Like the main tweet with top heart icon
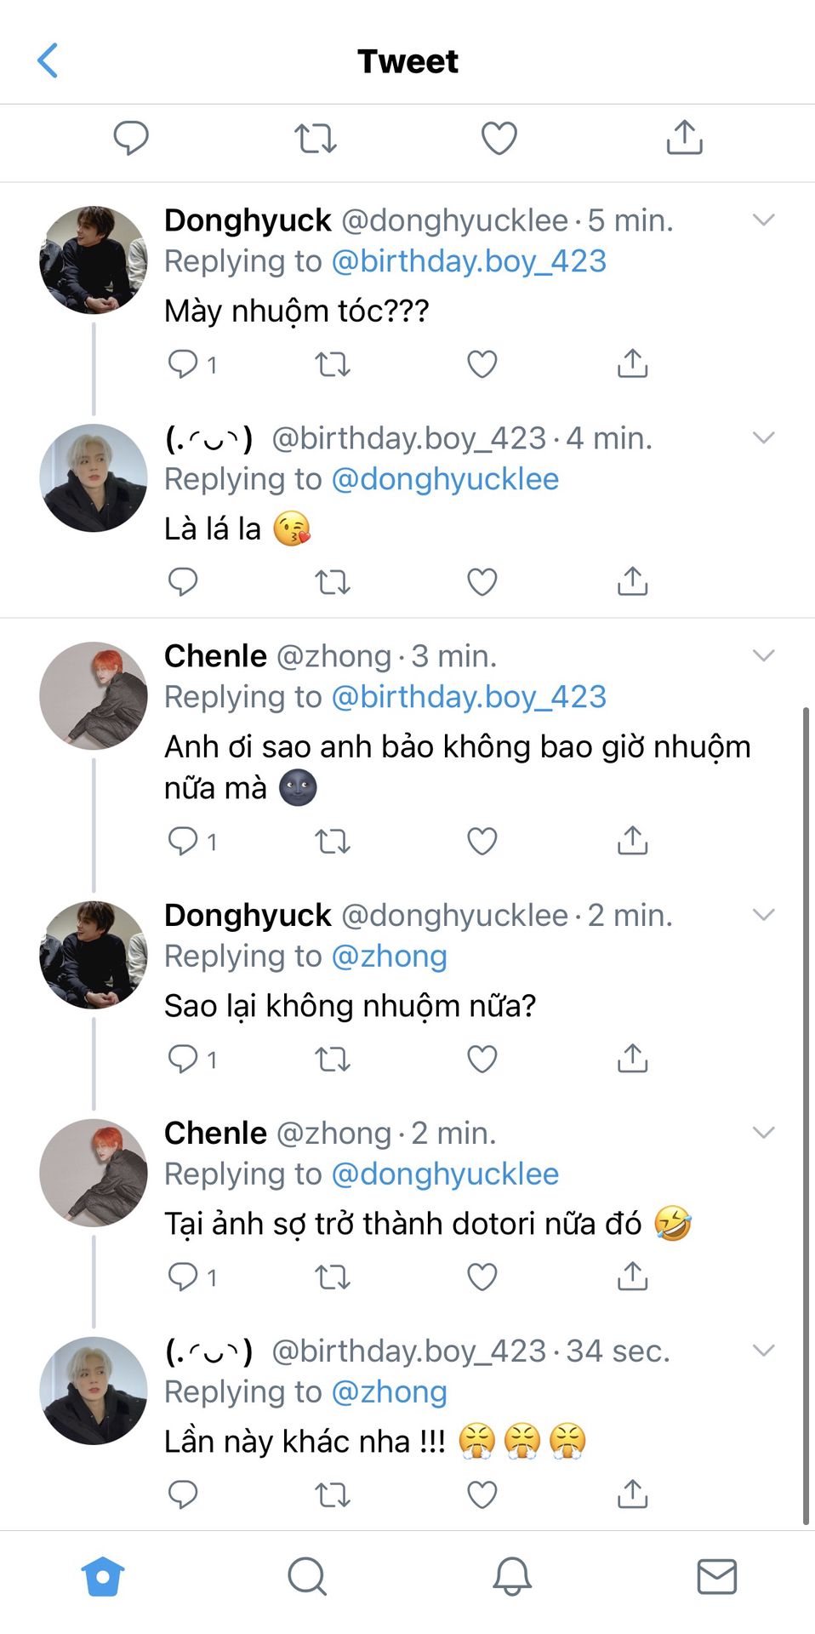Screen dimensions: 815x1634 tap(499, 138)
